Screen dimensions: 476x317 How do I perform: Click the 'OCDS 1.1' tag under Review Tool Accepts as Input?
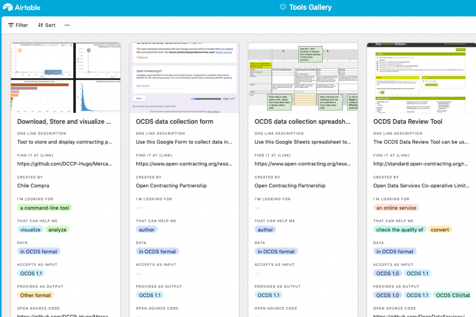[417, 273]
